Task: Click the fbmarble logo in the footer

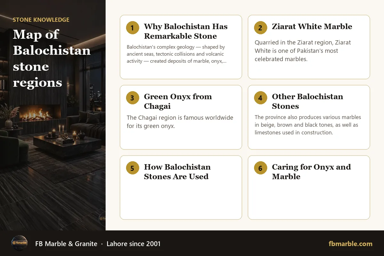Action: (x=20, y=244)
